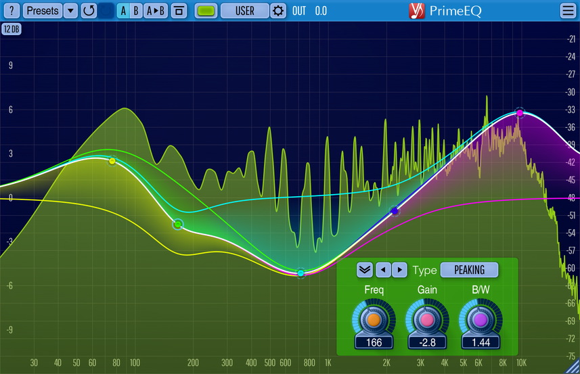The image size is (580, 374).
Task: Click the undo arrow icon
Action: [89, 11]
